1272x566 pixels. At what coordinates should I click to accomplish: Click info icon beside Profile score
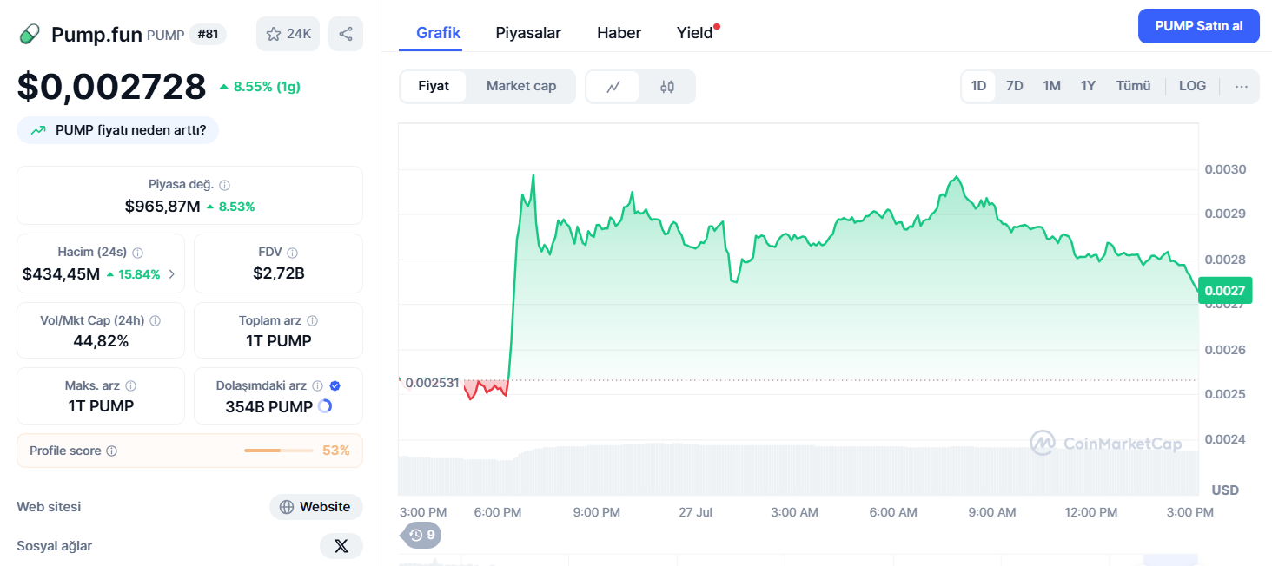[x=111, y=451]
